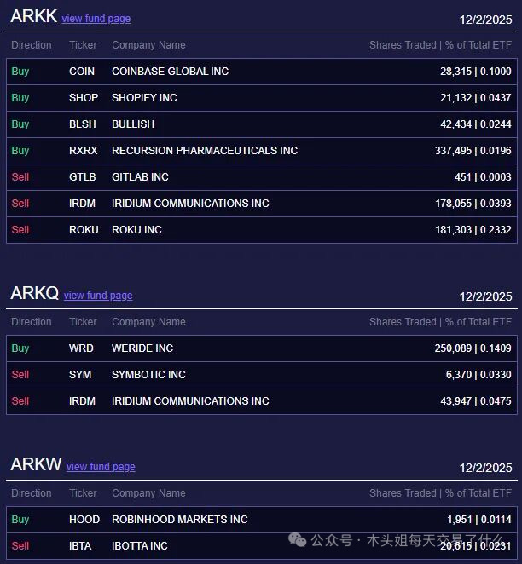
Task: Select the HOOD ticker cell
Action: pyautogui.click(x=84, y=520)
